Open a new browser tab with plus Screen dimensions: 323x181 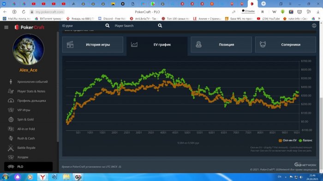(x=263, y=4)
